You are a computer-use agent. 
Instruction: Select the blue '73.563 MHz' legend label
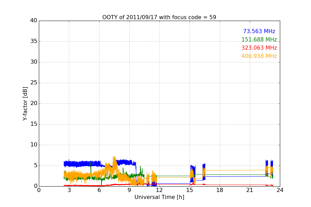coord(259,31)
